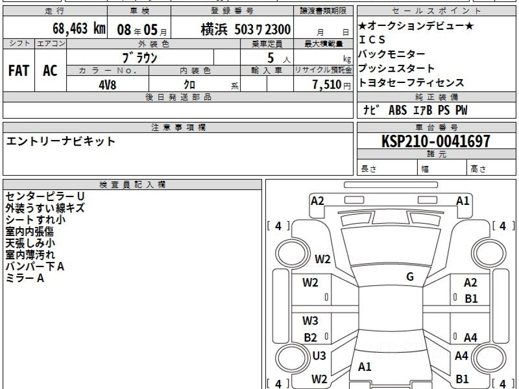Select the ICS sales point line
Screen dimensions: 519x389
[x=372, y=40]
